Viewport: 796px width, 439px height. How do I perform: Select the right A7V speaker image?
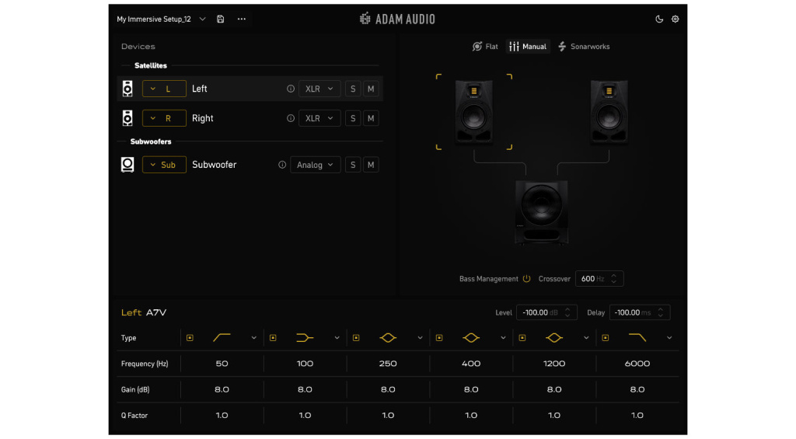coord(609,112)
